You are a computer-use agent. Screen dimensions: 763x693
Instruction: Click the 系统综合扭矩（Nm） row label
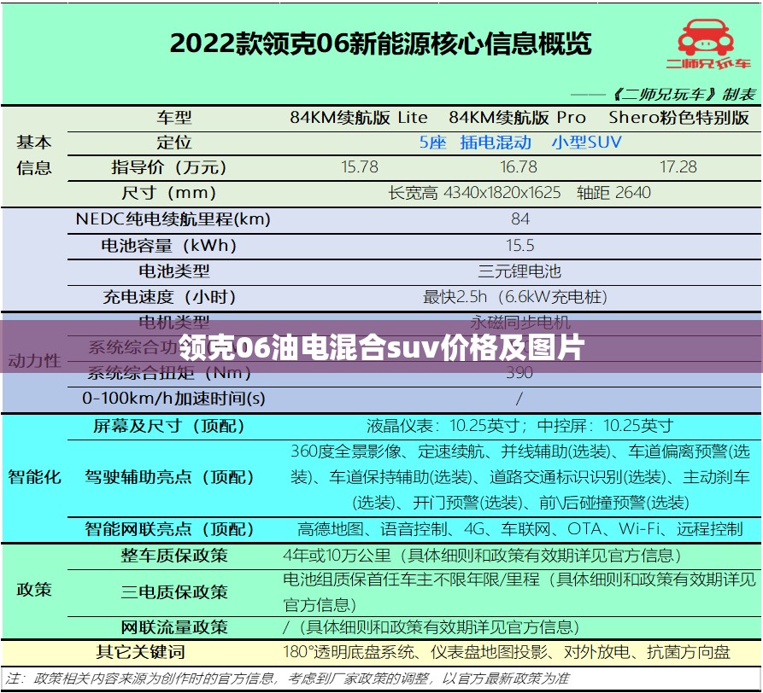pos(169,373)
